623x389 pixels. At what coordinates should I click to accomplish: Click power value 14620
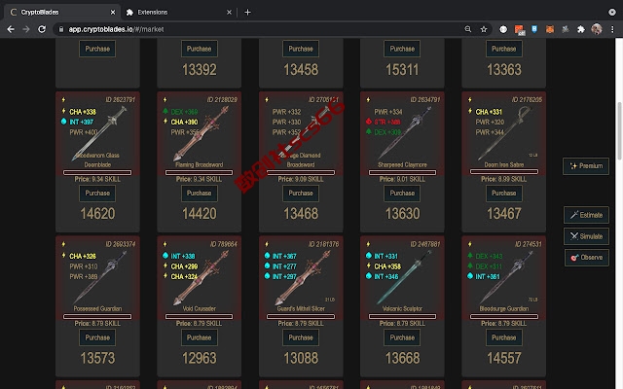(97, 214)
